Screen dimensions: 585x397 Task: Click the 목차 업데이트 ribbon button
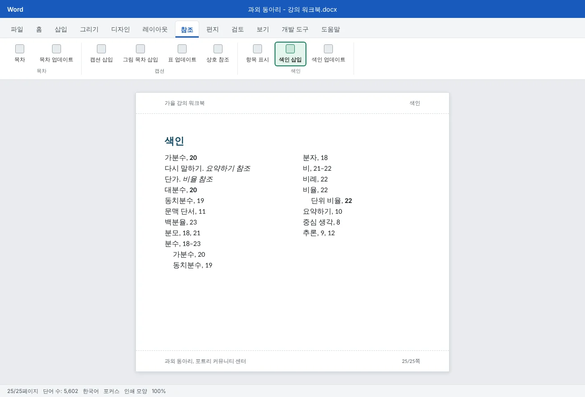[x=57, y=54]
